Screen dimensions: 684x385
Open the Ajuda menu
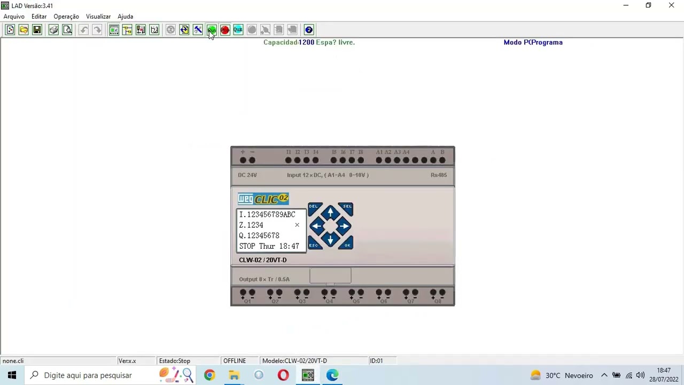click(125, 17)
